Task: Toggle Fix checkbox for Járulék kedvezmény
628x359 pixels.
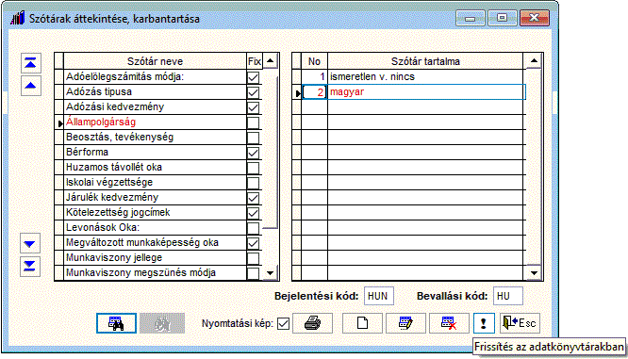Action: coord(253,198)
